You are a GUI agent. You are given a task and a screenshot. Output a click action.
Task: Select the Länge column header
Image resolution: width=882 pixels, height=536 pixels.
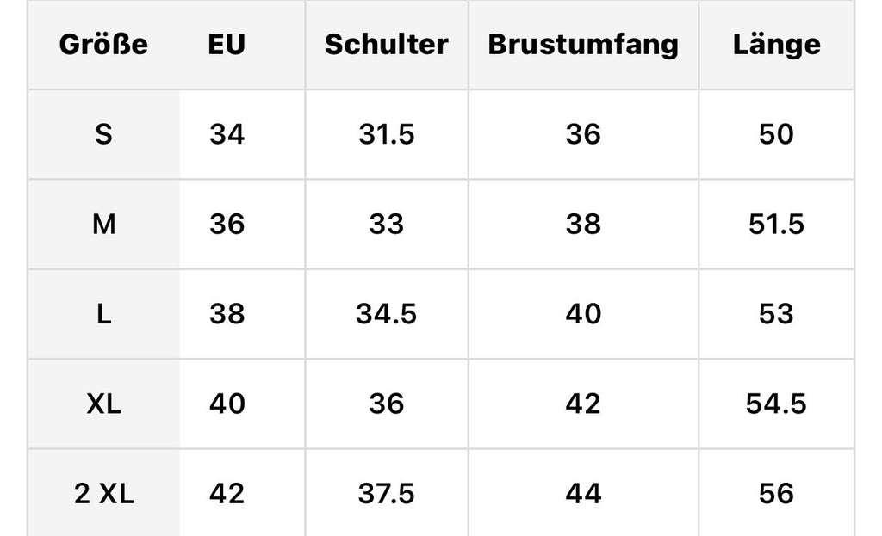776,45
